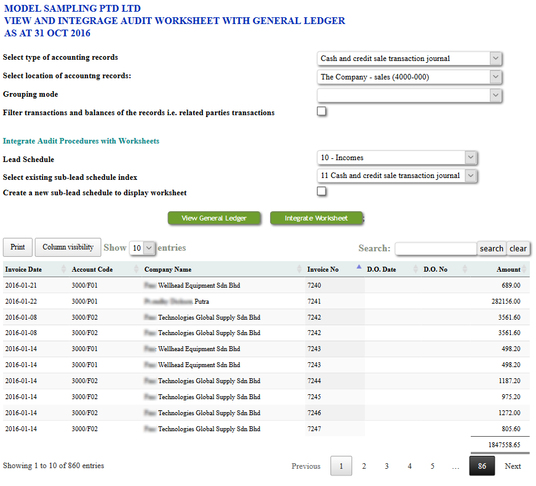The width and height of the screenshot is (536, 486).
Task: Open the Lead Schedule dropdown
Action: point(398,158)
